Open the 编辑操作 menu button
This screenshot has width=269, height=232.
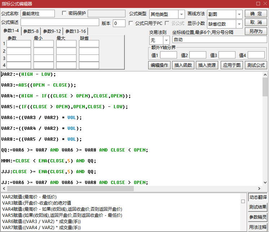click(x=159, y=65)
